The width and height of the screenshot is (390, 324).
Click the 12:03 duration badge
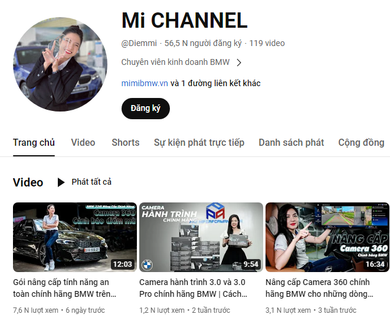[123, 264]
